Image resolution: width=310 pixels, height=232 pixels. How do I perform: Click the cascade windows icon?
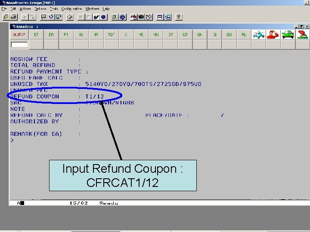[167, 17]
